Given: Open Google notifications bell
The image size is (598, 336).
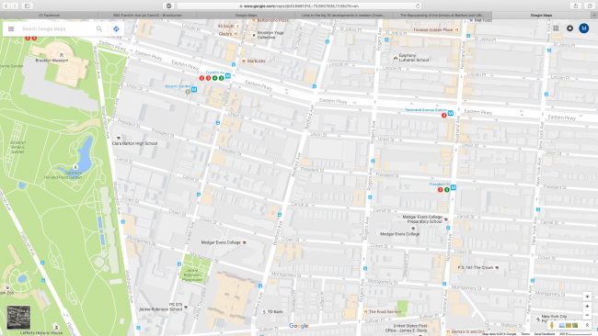Looking at the screenshot, I should [x=569, y=28].
